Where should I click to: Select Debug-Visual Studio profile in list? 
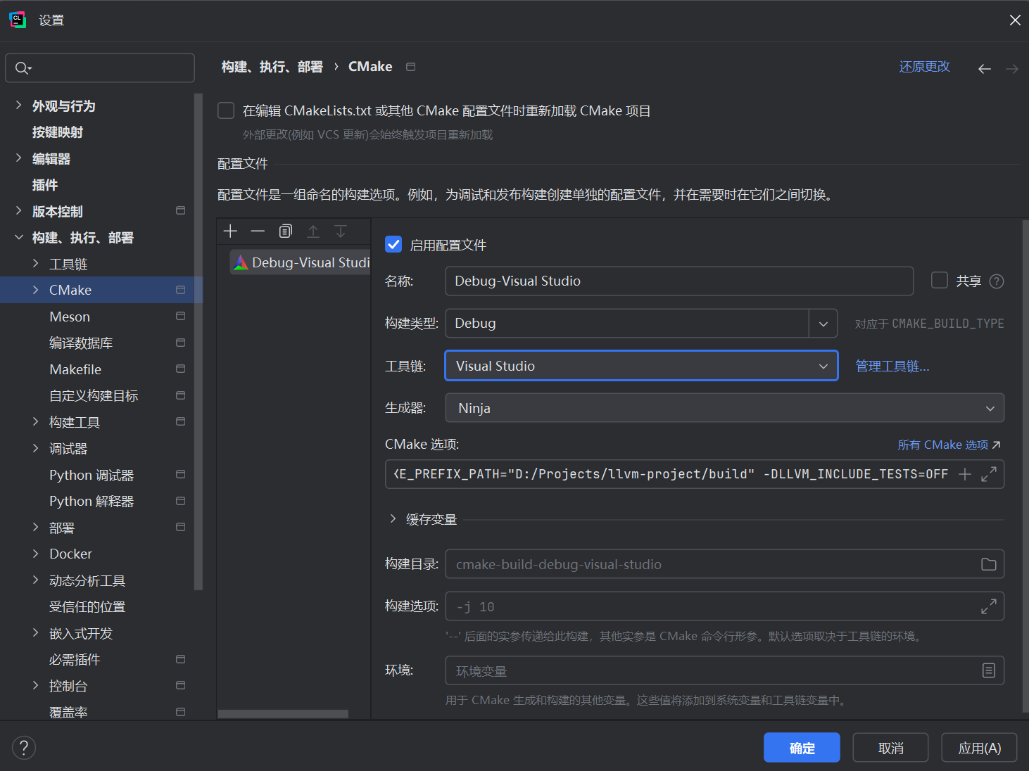(301, 262)
